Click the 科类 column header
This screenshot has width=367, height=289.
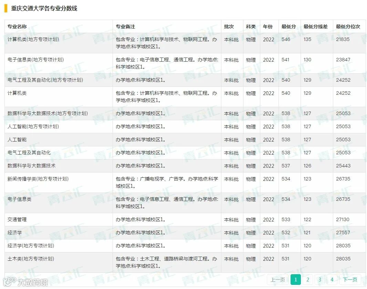[x=251, y=27]
